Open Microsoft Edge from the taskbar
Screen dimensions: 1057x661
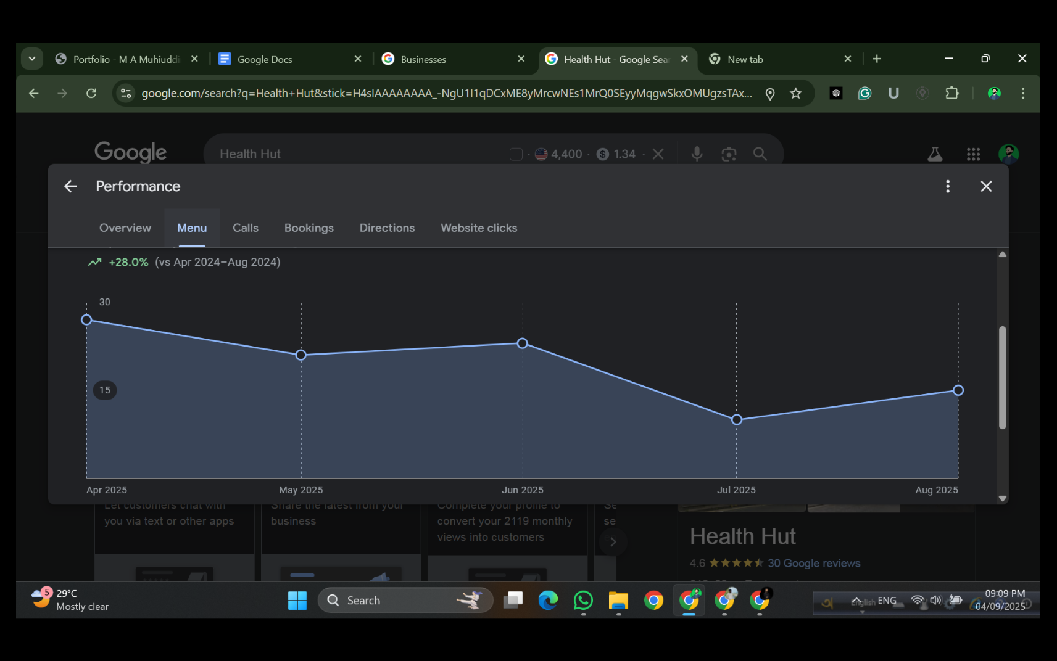548,600
